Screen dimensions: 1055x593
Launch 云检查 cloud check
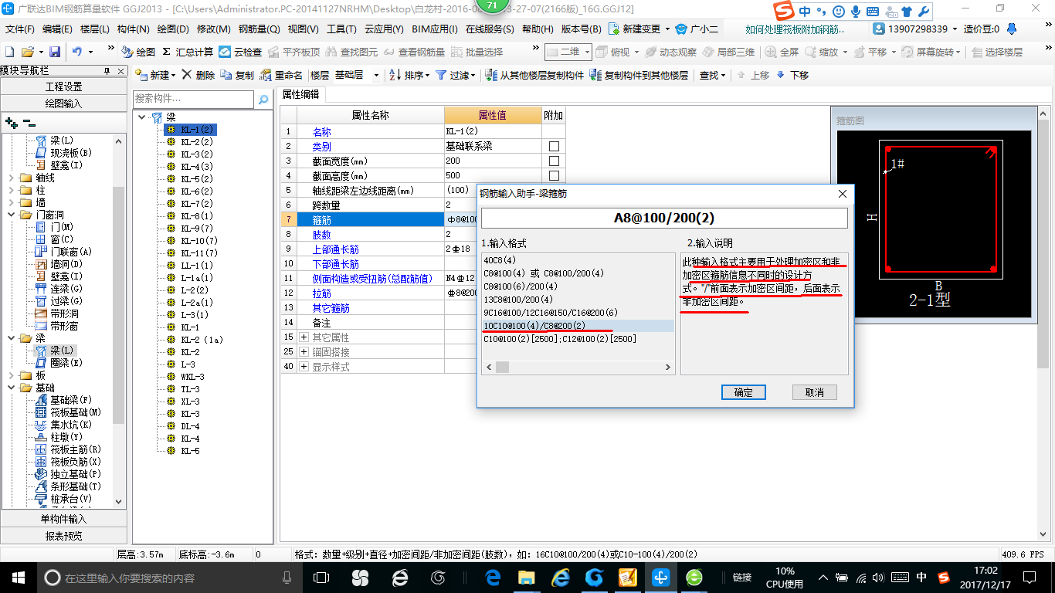point(240,52)
